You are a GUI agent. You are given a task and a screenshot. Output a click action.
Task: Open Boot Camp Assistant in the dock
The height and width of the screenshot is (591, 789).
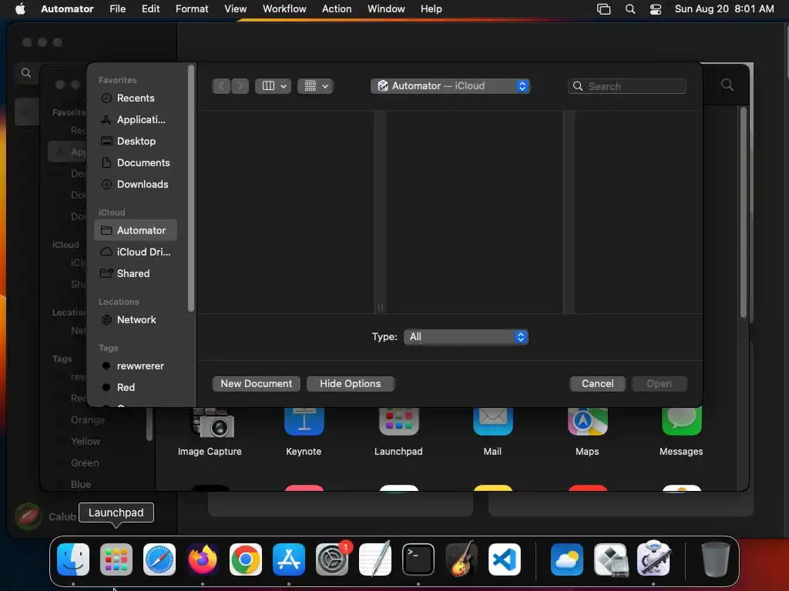(610, 559)
